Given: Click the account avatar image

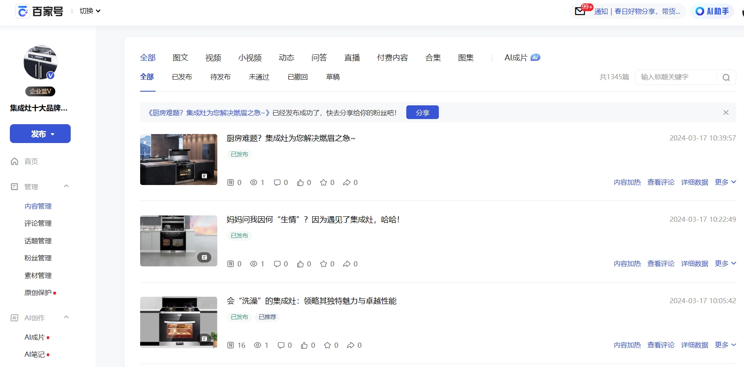Looking at the screenshot, I should (x=40, y=62).
